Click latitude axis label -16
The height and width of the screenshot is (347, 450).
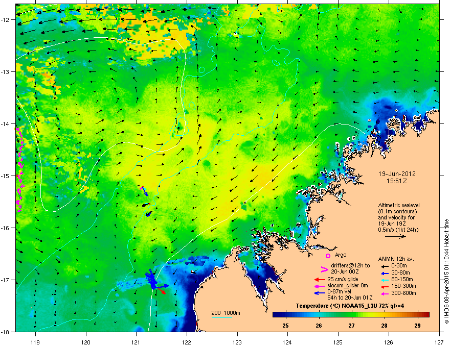click(x=6, y=228)
